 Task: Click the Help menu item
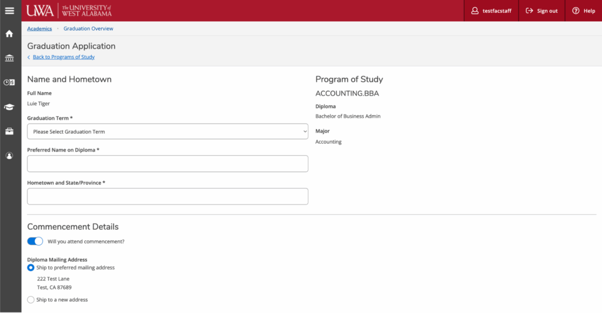583,11
